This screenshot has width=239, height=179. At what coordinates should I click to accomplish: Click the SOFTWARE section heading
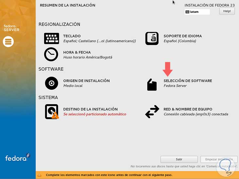pyautogui.click(x=51, y=69)
